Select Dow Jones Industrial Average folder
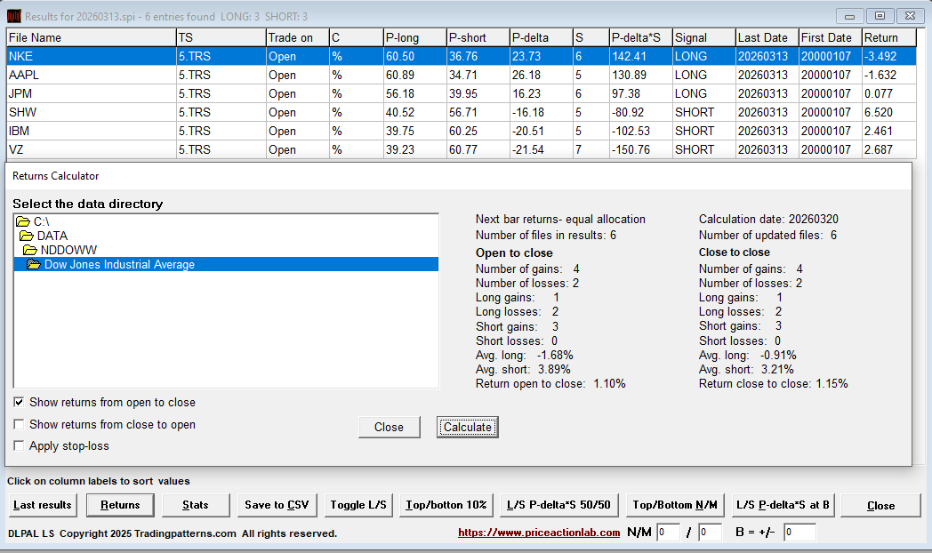932x553 pixels. [x=226, y=264]
